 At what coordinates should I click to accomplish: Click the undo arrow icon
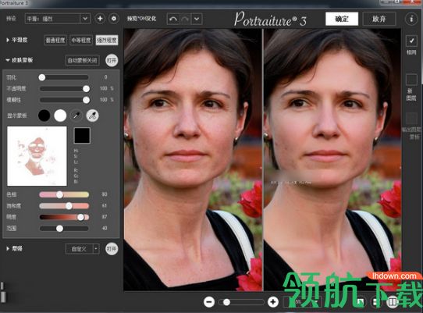(173, 20)
